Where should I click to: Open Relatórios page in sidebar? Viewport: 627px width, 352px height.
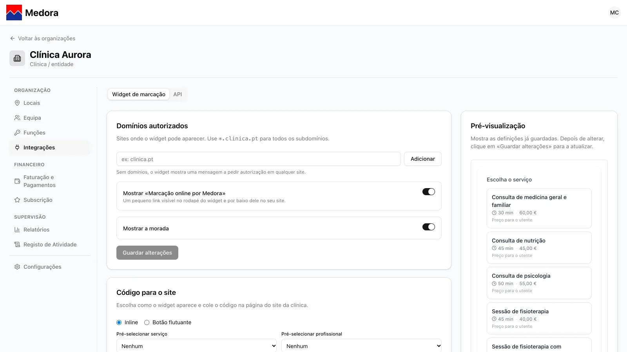tap(50, 230)
